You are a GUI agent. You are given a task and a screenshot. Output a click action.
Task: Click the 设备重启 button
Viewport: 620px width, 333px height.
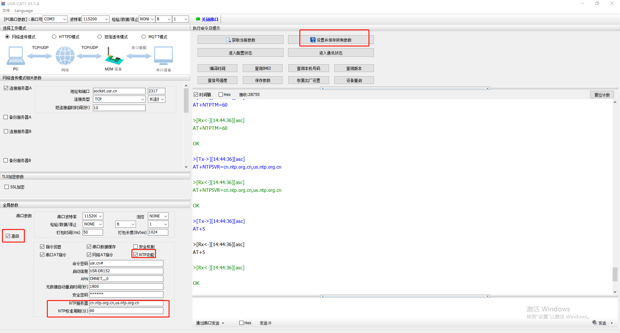(x=354, y=80)
